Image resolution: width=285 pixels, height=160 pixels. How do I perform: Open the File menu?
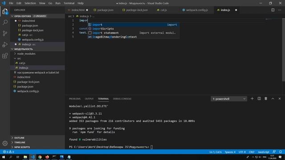[x=11, y=3]
